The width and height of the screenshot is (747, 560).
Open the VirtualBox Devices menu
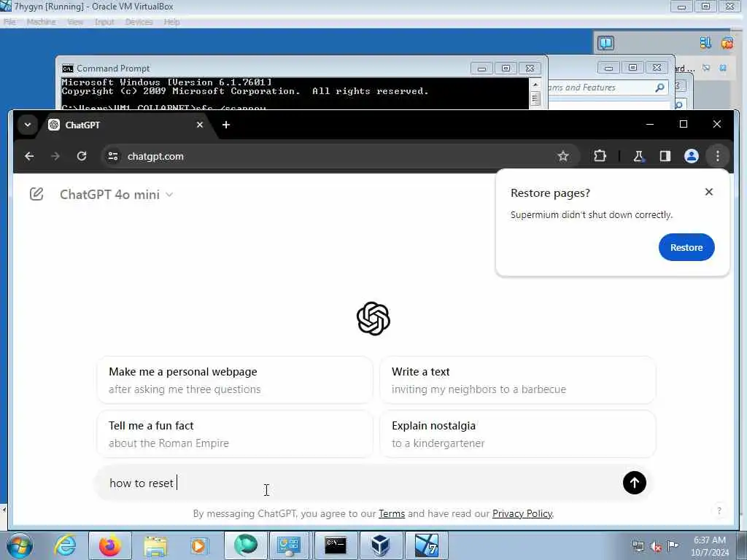(139, 22)
